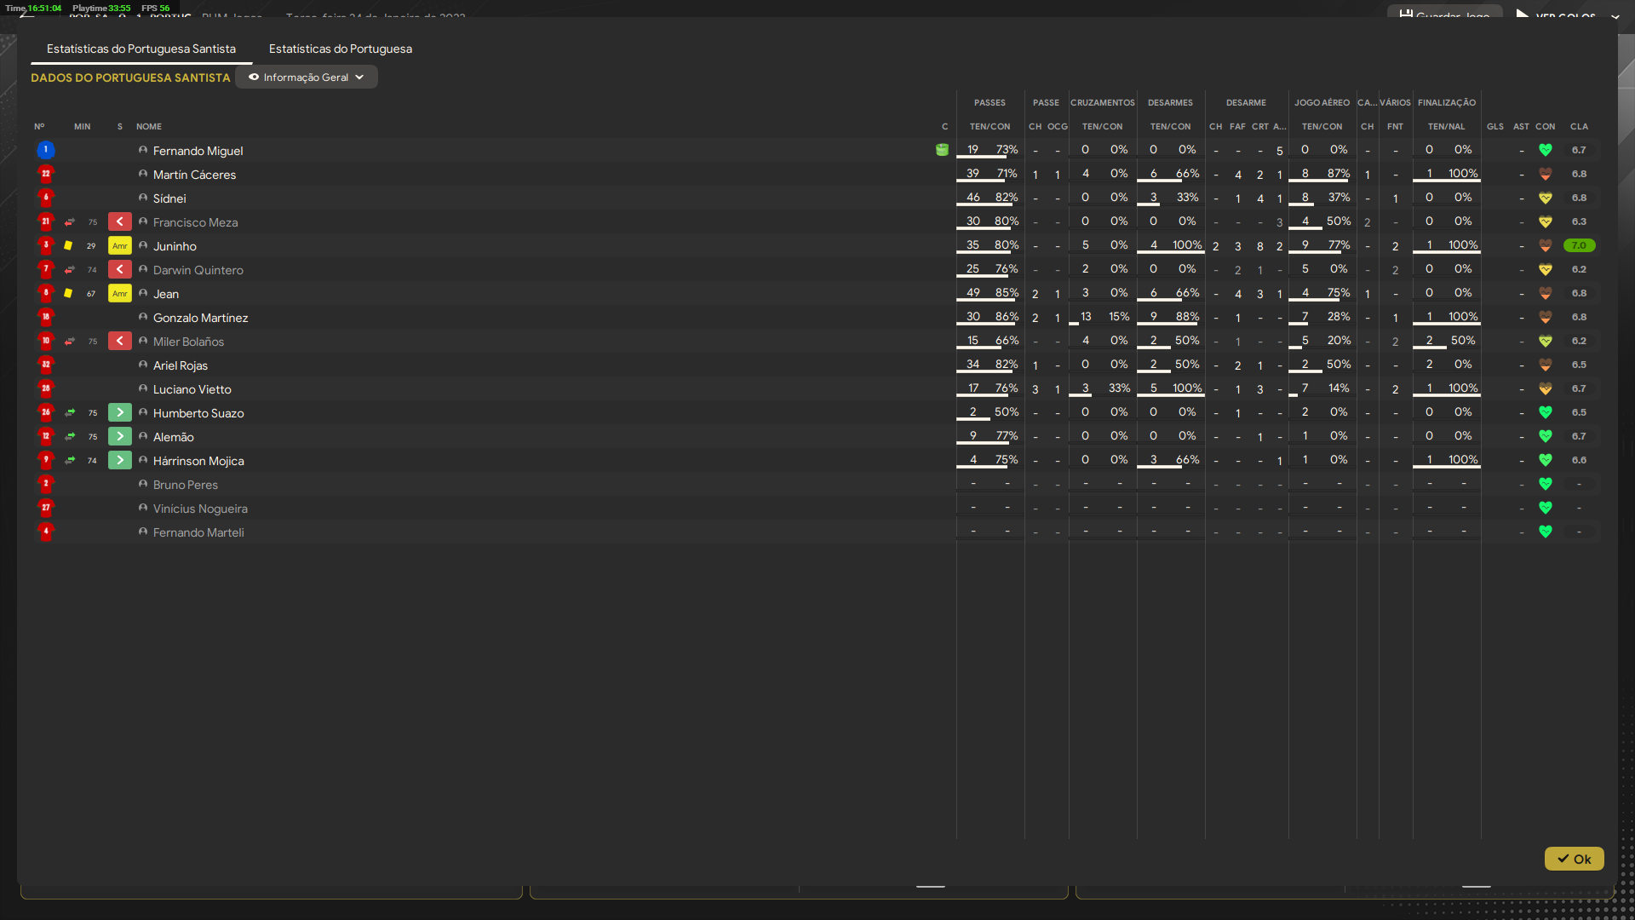Click the condition heart icon for Fernando Marteli
This screenshot has height=920, width=1635.
[x=1546, y=532]
